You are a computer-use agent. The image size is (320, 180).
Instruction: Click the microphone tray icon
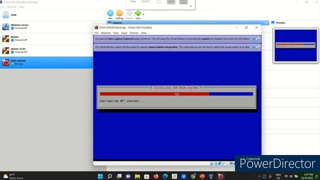tap(270, 176)
